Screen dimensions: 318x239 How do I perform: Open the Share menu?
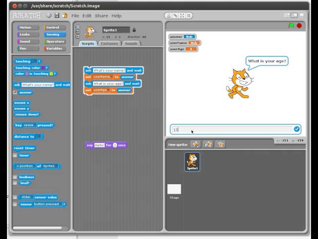[x=101, y=15]
